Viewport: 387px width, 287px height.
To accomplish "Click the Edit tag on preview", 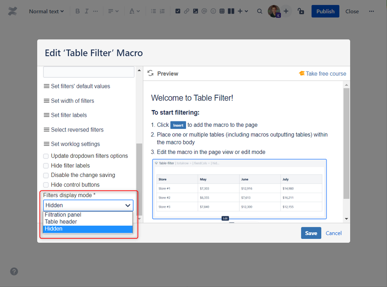I will point(225,218).
